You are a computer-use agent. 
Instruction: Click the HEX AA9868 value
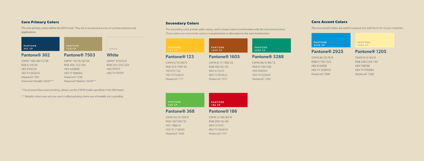(72, 69)
